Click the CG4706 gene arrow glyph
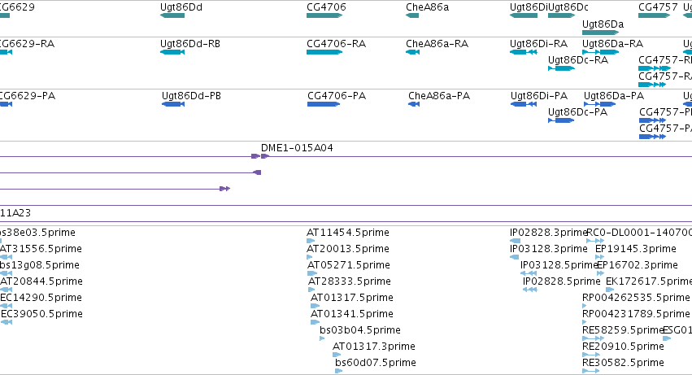The image size is (692, 375). [324, 15]
